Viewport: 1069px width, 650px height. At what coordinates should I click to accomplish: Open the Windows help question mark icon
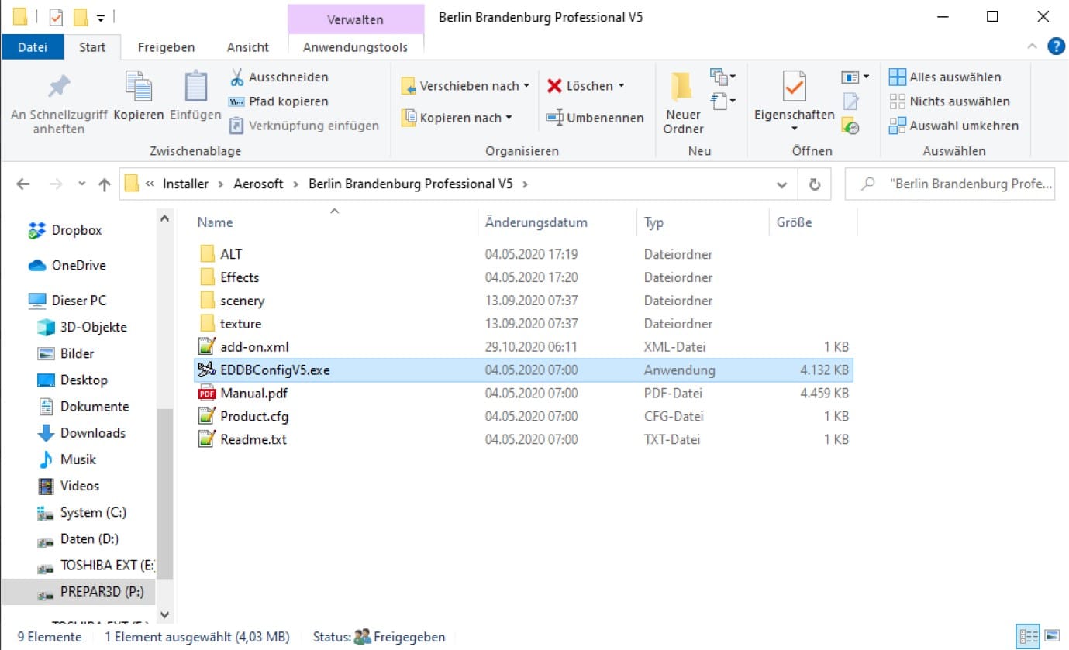click(1056, 46)
